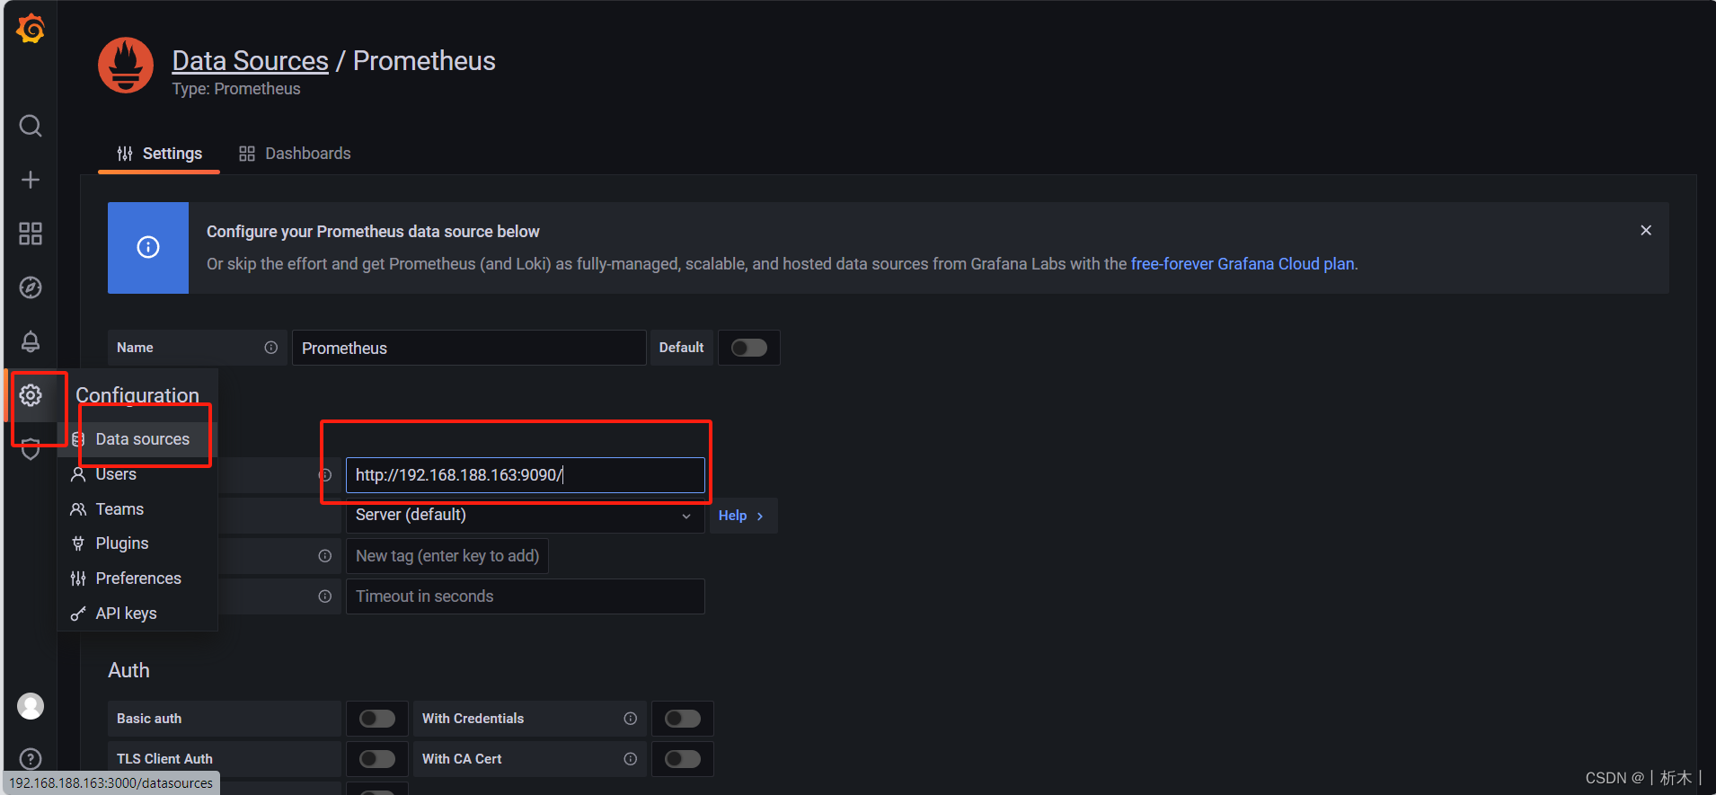1716x795 pixels.
Task: Open the Create plus icon in sidebar
Action: pyautogui.click(x=31, y=180)
